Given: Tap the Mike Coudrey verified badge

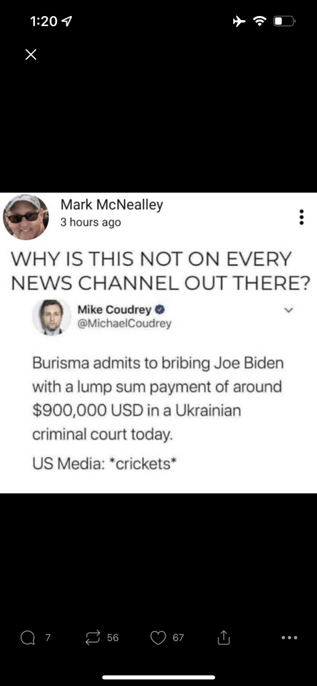Looking at the screenshot, I should click(160, 310).
